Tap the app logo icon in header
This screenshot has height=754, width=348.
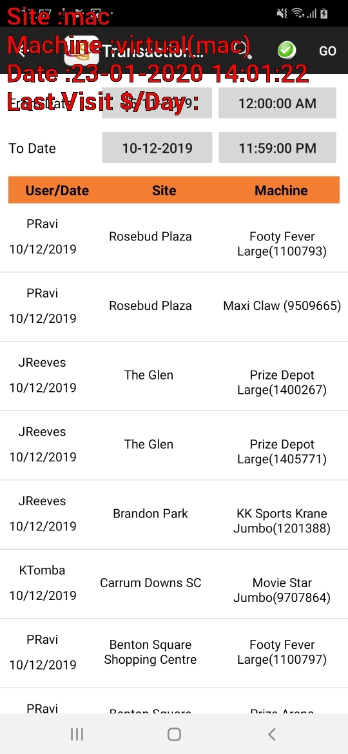(82, 50)
